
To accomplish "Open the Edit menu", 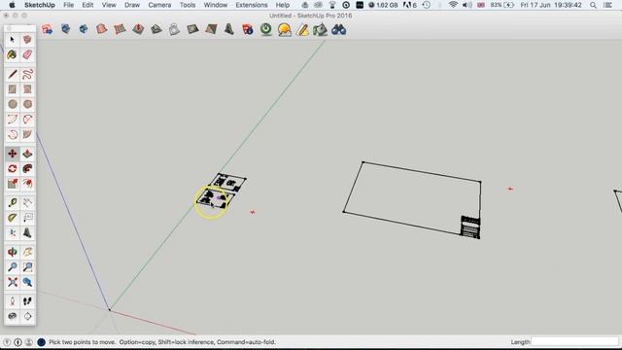I will [x=87, y=5].
